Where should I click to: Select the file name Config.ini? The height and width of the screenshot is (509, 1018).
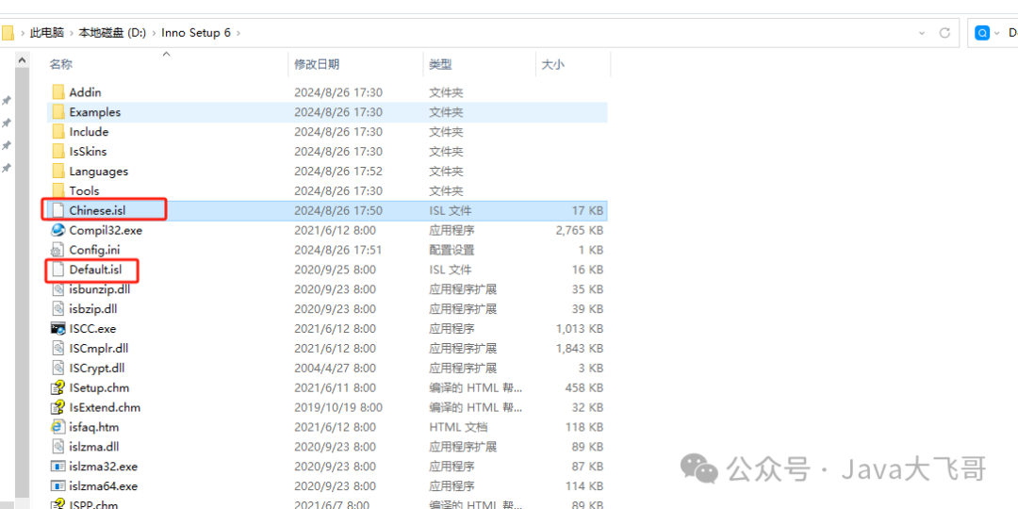94,249
